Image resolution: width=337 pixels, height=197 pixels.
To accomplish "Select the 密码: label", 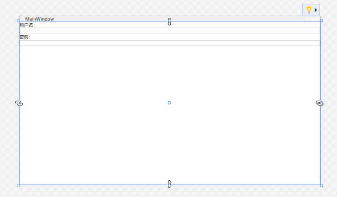I will 25,37.
